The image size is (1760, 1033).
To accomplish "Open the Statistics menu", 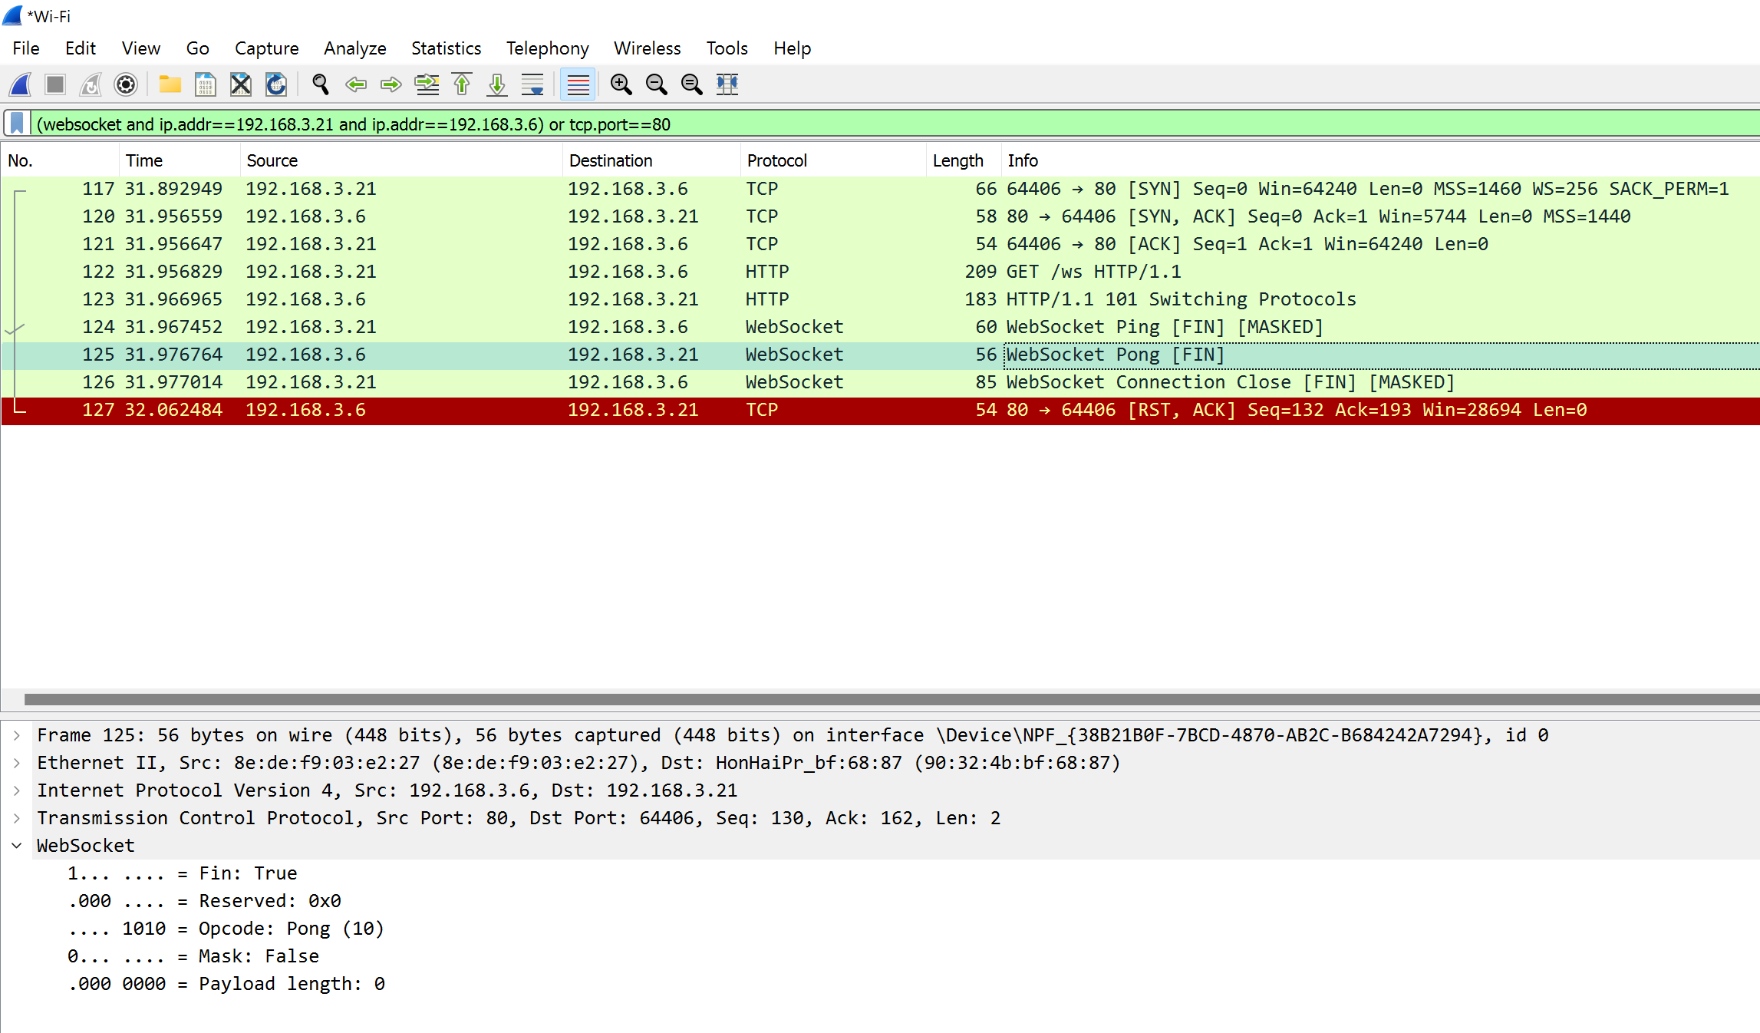I will (x=446, y=48).
